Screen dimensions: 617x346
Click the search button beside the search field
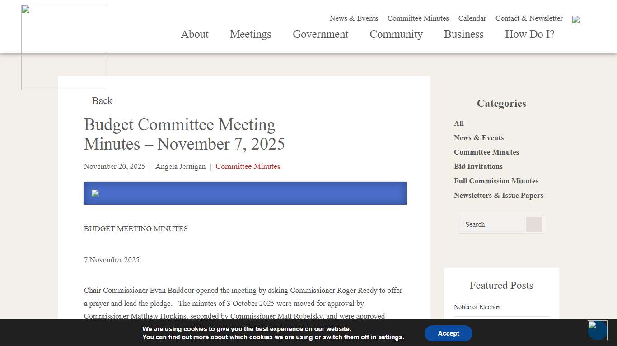[x=534, y=224]
